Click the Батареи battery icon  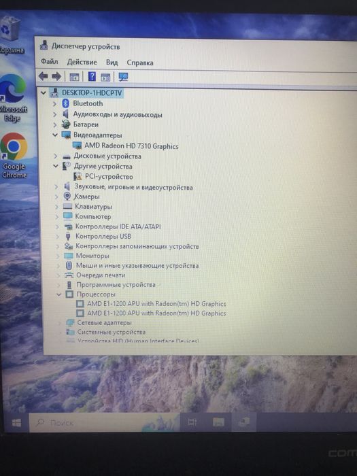point(66,124)
